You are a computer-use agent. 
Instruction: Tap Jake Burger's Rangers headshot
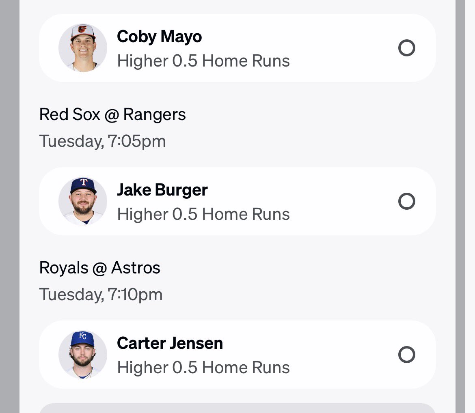coord(83,201)
